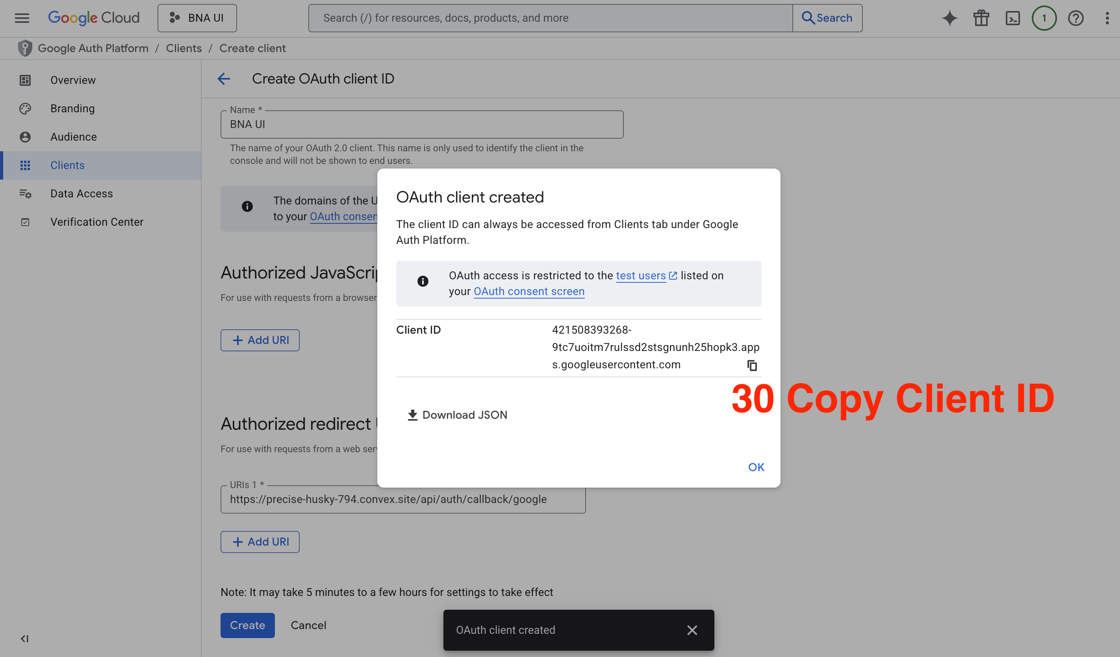Click the blue Create button

pyautogui.click(x=248, y=625)
